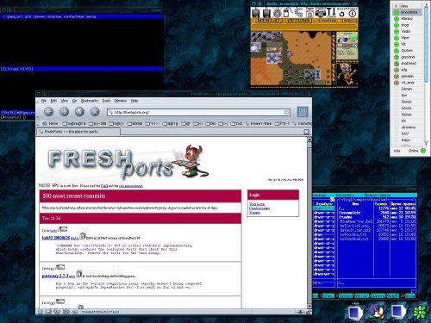Screen dimensions: 431x323
Task: Click the ICQ contact list scrollbar
Action: (x=426, y=75)
